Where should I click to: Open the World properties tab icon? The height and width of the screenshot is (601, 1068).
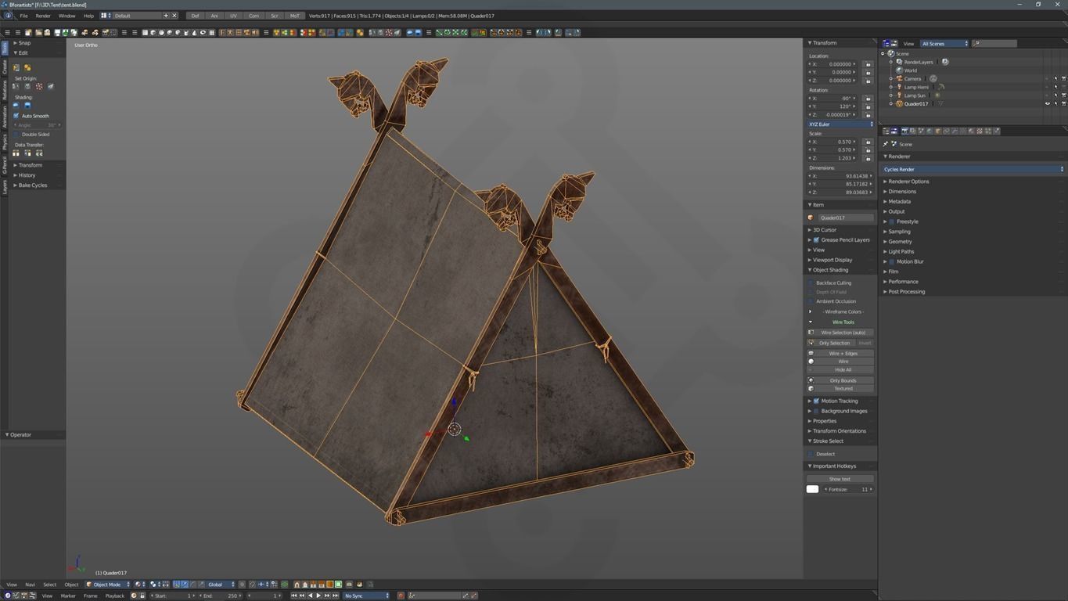(x=930, y=131)
